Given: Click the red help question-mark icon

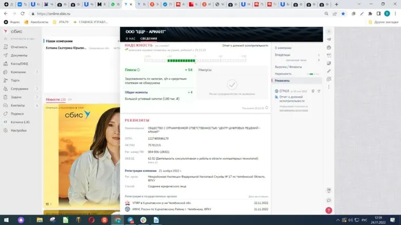Looking at the screenshot, I should coord(329,210).
